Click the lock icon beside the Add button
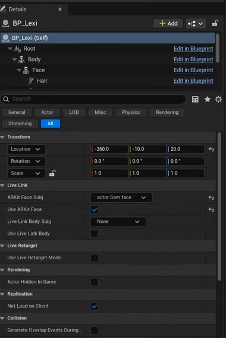Screen dimensions: 226x338 (x=215, y=23)
